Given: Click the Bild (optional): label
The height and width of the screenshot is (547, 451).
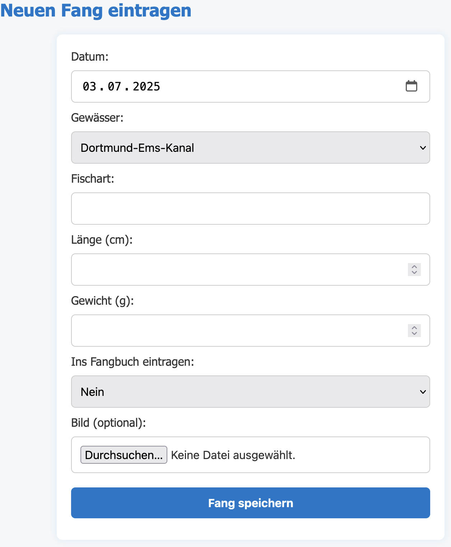Looking at the screenshot, I should 108,423.
